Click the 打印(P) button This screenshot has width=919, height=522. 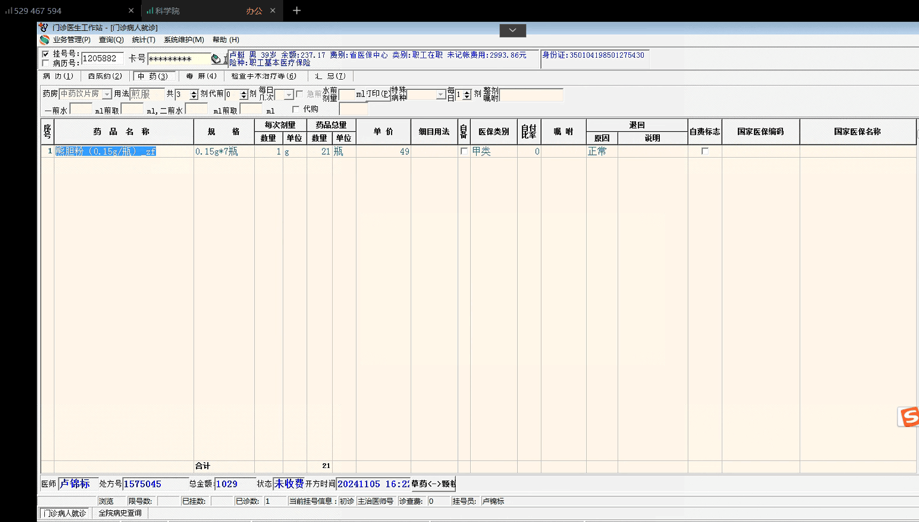click(x=378, y=94)
